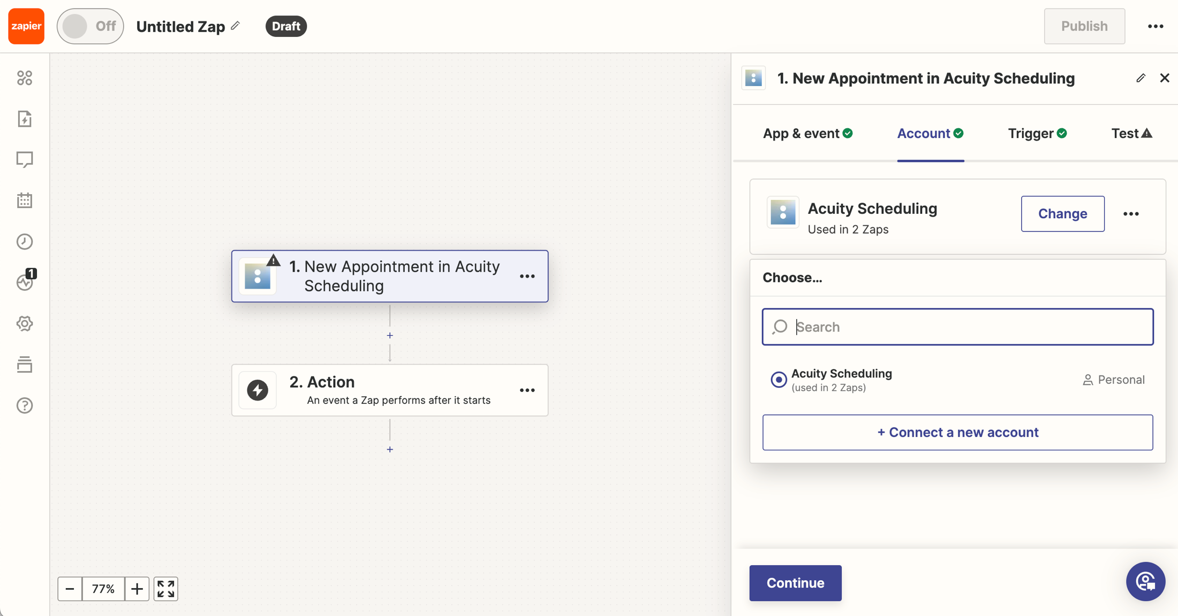Zoom in the canvas with plus button
Screen dimensions: 1178x616
point(137,589)
